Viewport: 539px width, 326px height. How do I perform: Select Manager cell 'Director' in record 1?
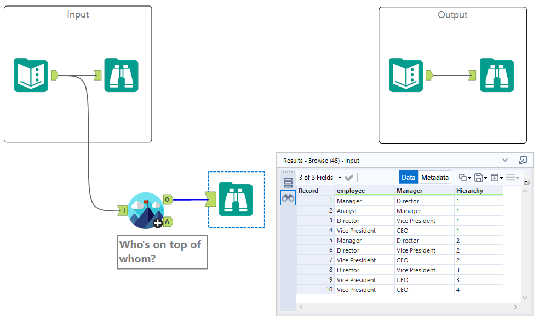click(x=424, y=201)
